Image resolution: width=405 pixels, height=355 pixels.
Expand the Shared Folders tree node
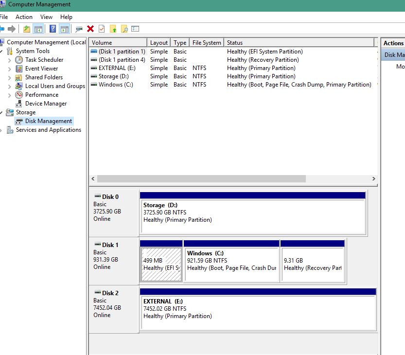(x=10, y=78)
